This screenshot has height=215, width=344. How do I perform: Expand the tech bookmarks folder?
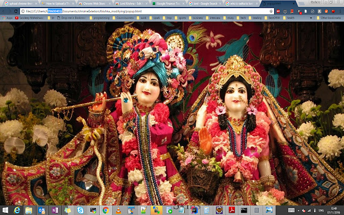coord(241,18)
